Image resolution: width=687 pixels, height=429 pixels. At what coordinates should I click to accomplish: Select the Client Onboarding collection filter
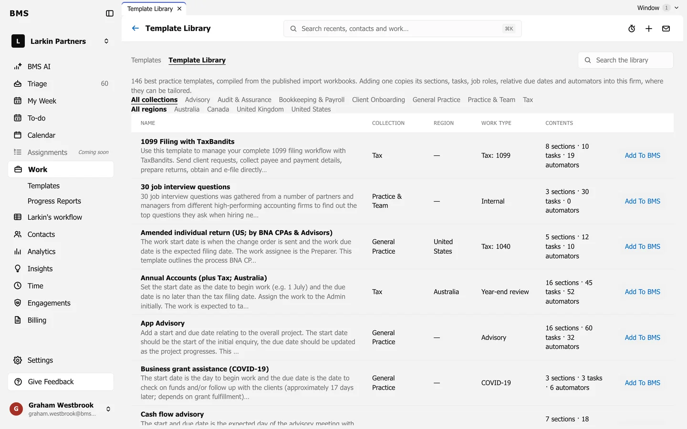378,100
